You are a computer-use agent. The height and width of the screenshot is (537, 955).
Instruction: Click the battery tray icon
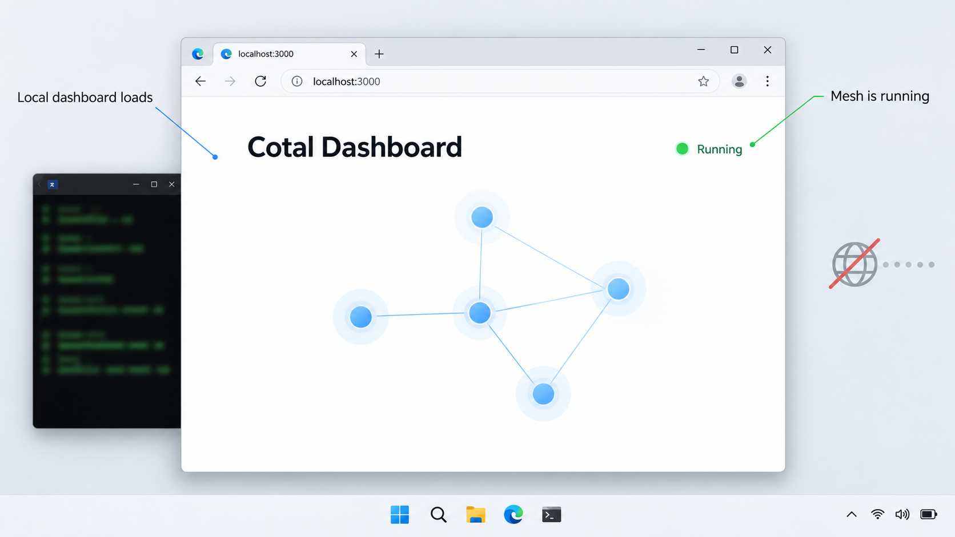click(x=929, y=515)
